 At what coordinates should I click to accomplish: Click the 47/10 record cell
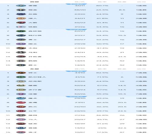(80, 73)
